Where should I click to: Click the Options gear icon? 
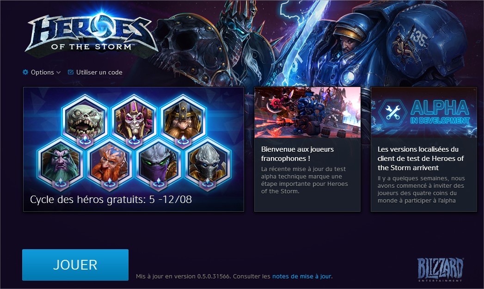[x=25, y=72]
